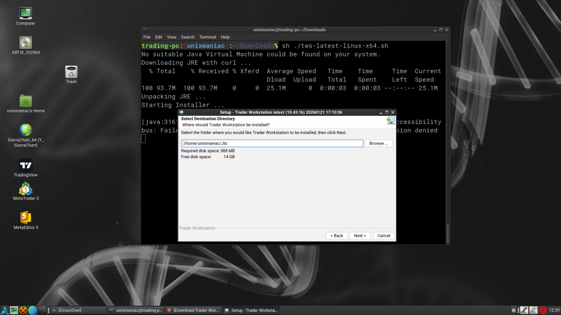Viewport: 561px width, 315px height.
Task: Click the clock showing 12:29
Action: (x=554, y=310)
